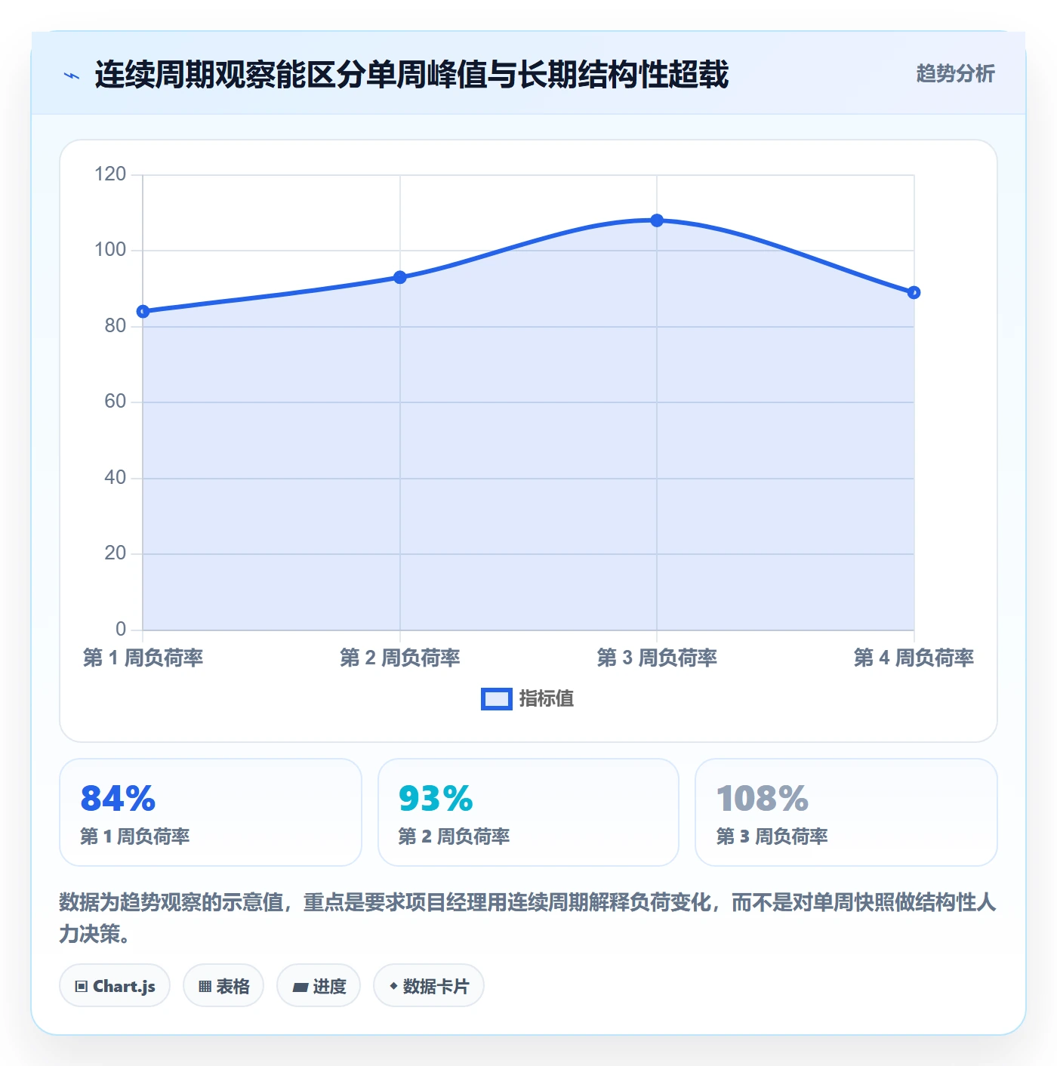Screen dimensions: 1057x1066
Task: Toggle the 指标值 legend color box
Action: point(497,699)
